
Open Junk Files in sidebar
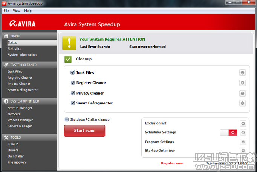tap(15, 72)
